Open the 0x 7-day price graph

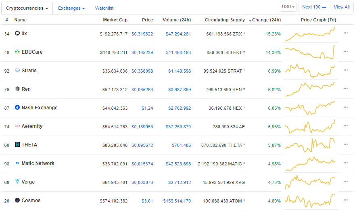[310, 34]
